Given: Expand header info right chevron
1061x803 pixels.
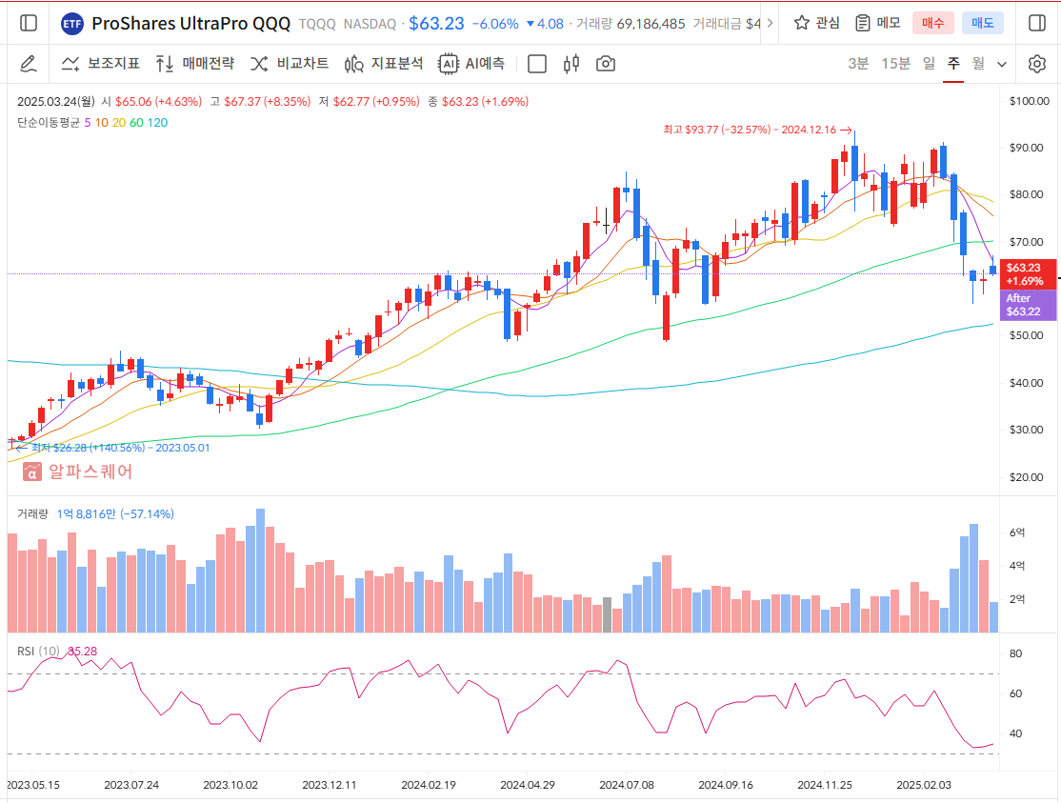Looking at the screenshot, I should [770, 23].
